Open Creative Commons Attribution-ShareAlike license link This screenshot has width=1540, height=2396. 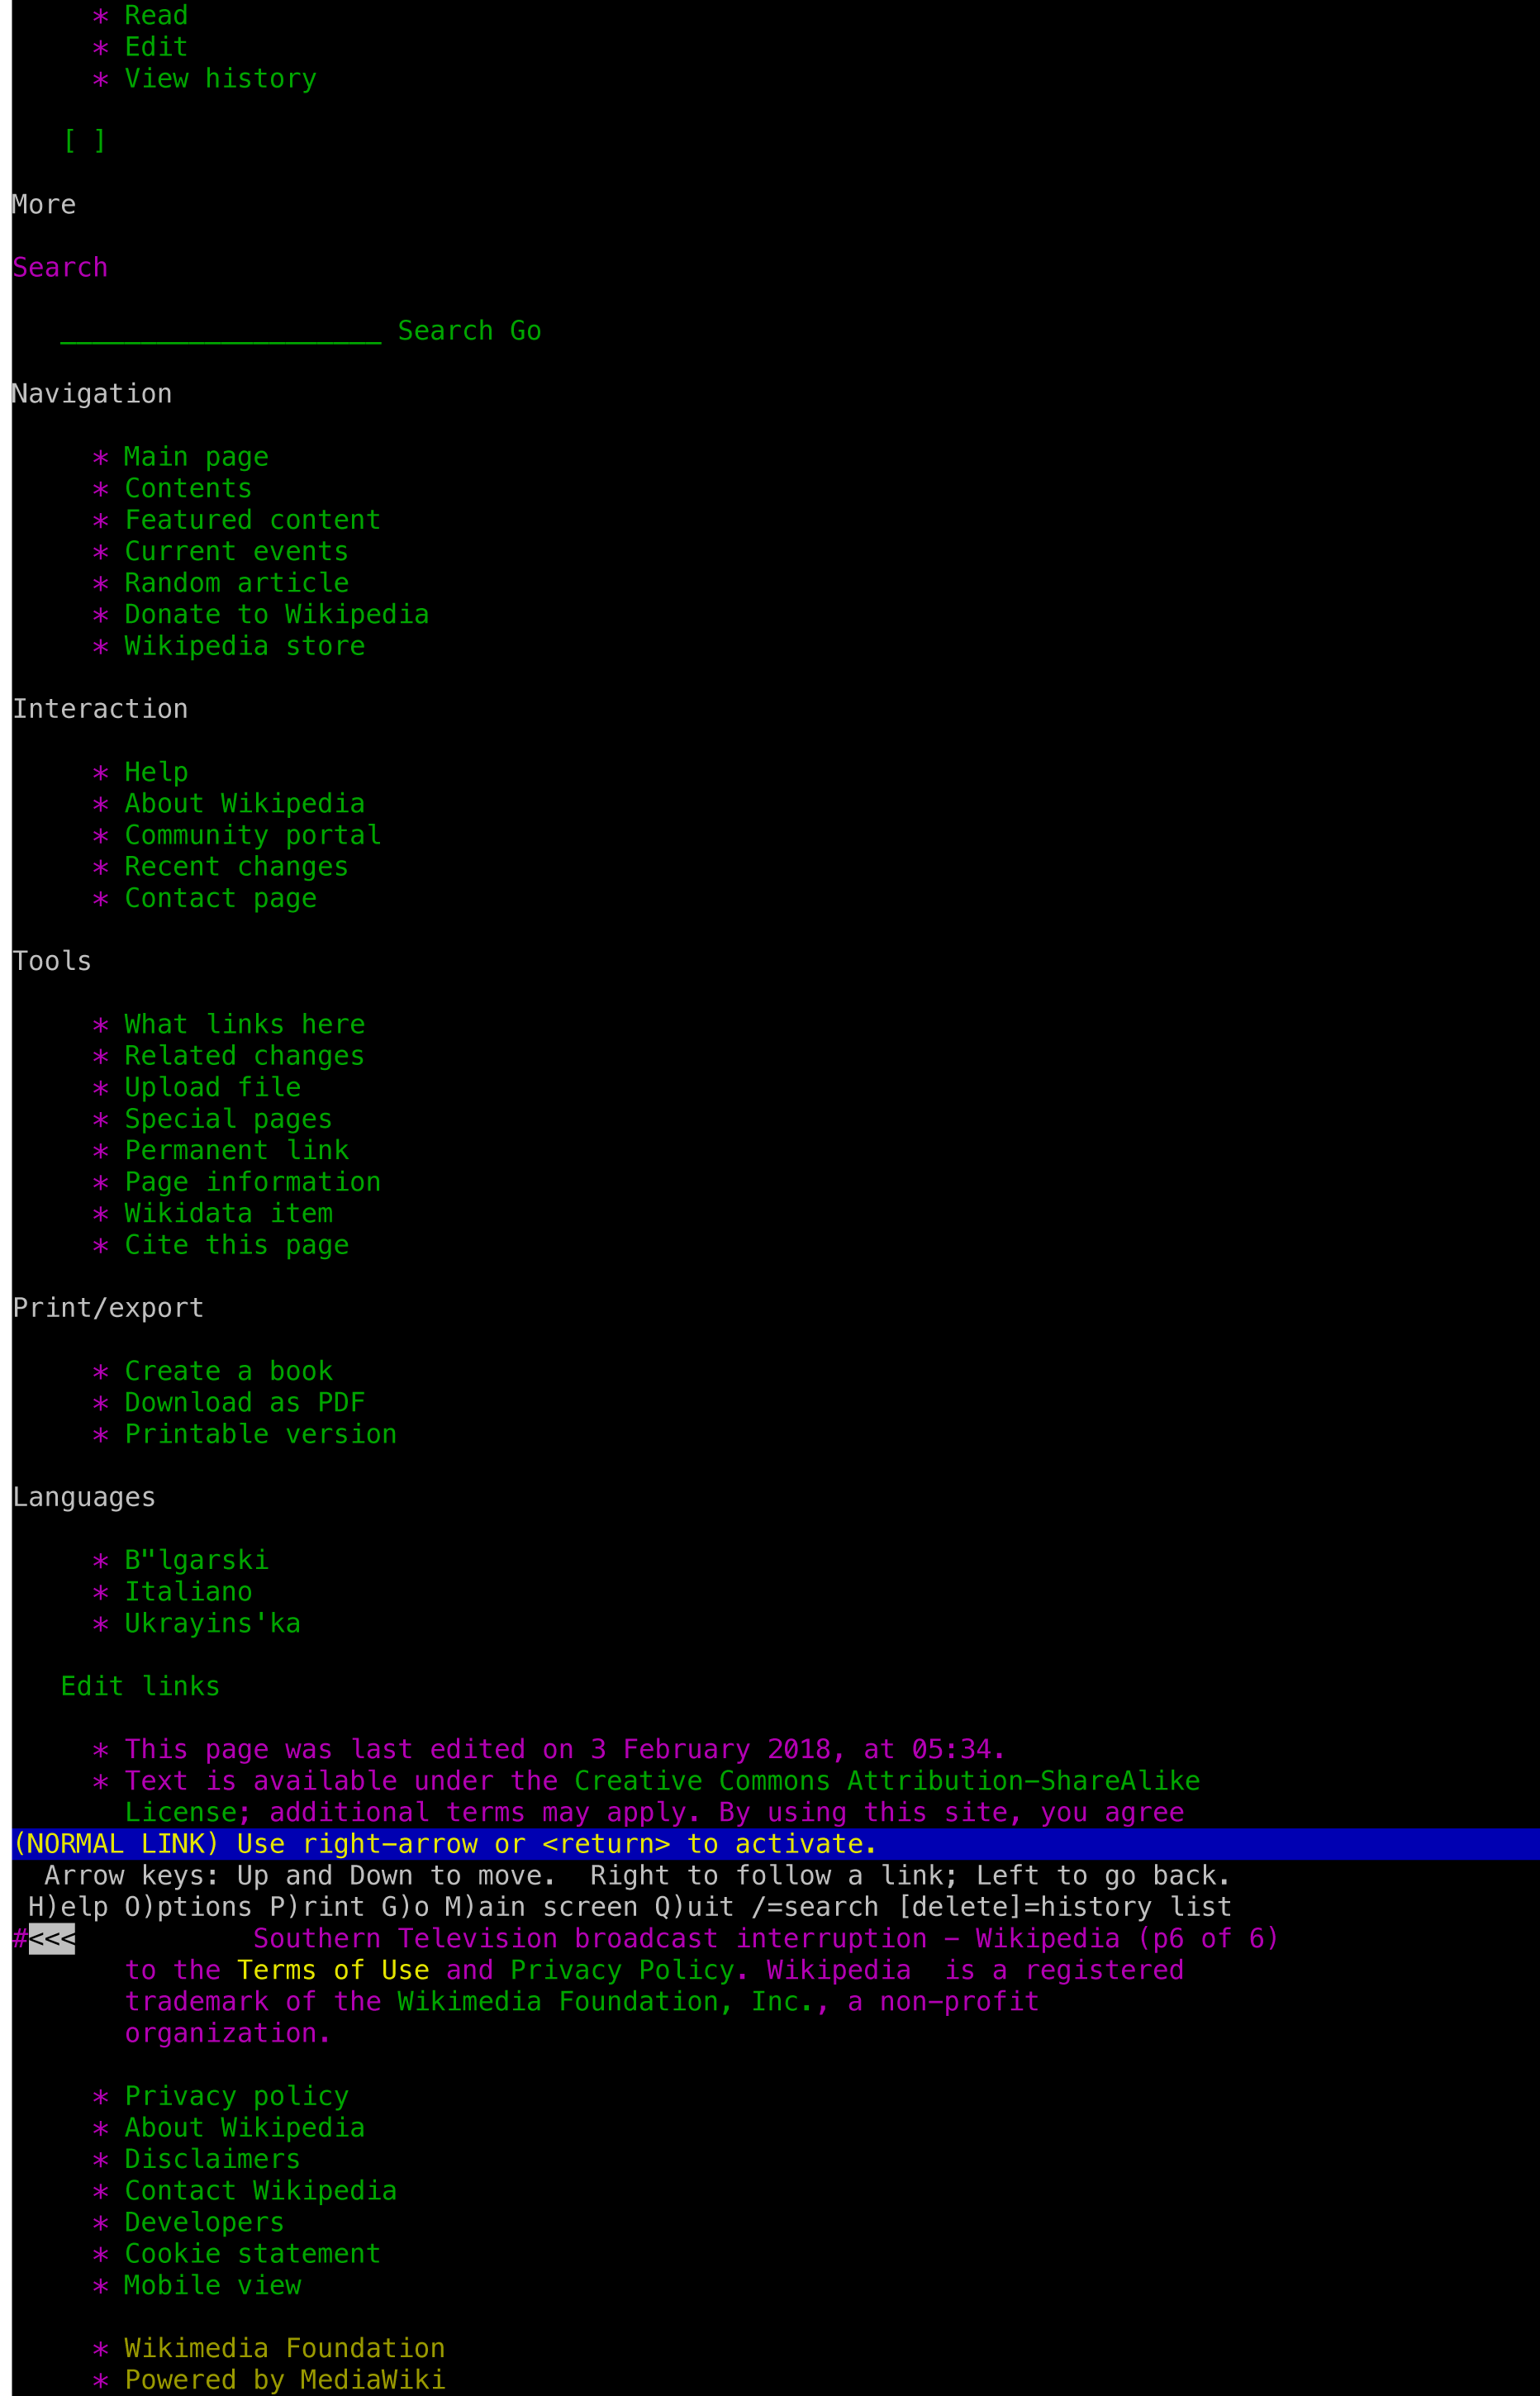tap(887, 1781)
